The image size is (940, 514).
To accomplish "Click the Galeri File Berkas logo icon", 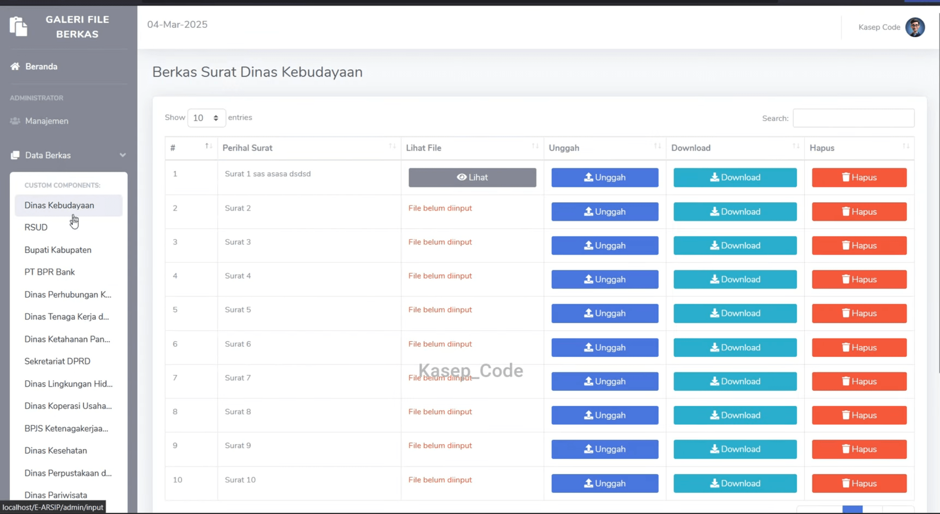I will point(18,26).
